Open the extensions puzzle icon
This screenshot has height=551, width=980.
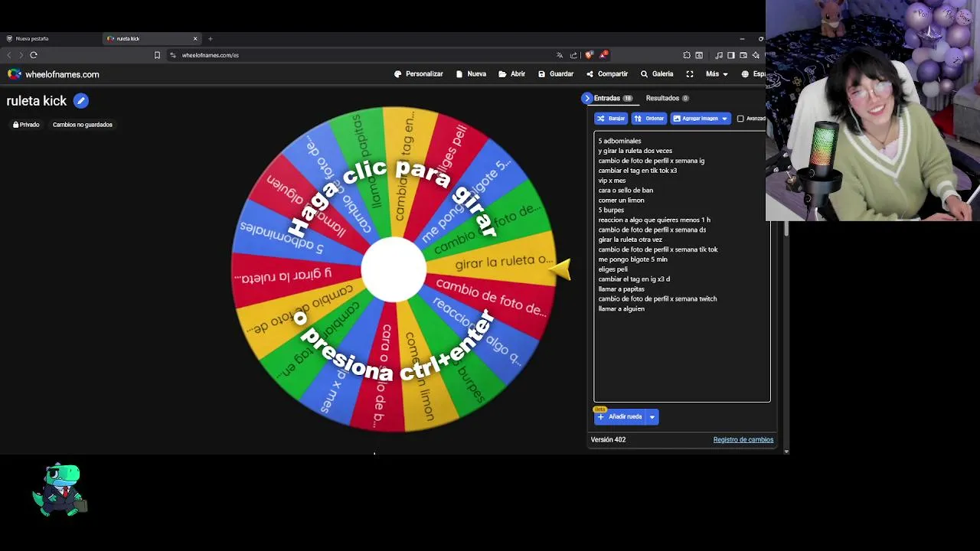687,55
